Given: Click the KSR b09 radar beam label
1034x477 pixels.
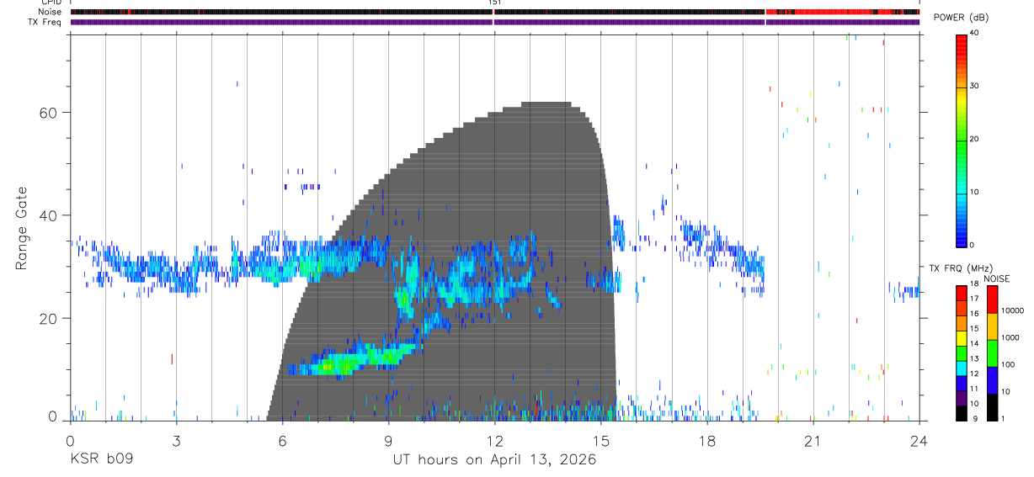Looking at the screenshot, I should (100, 460).
